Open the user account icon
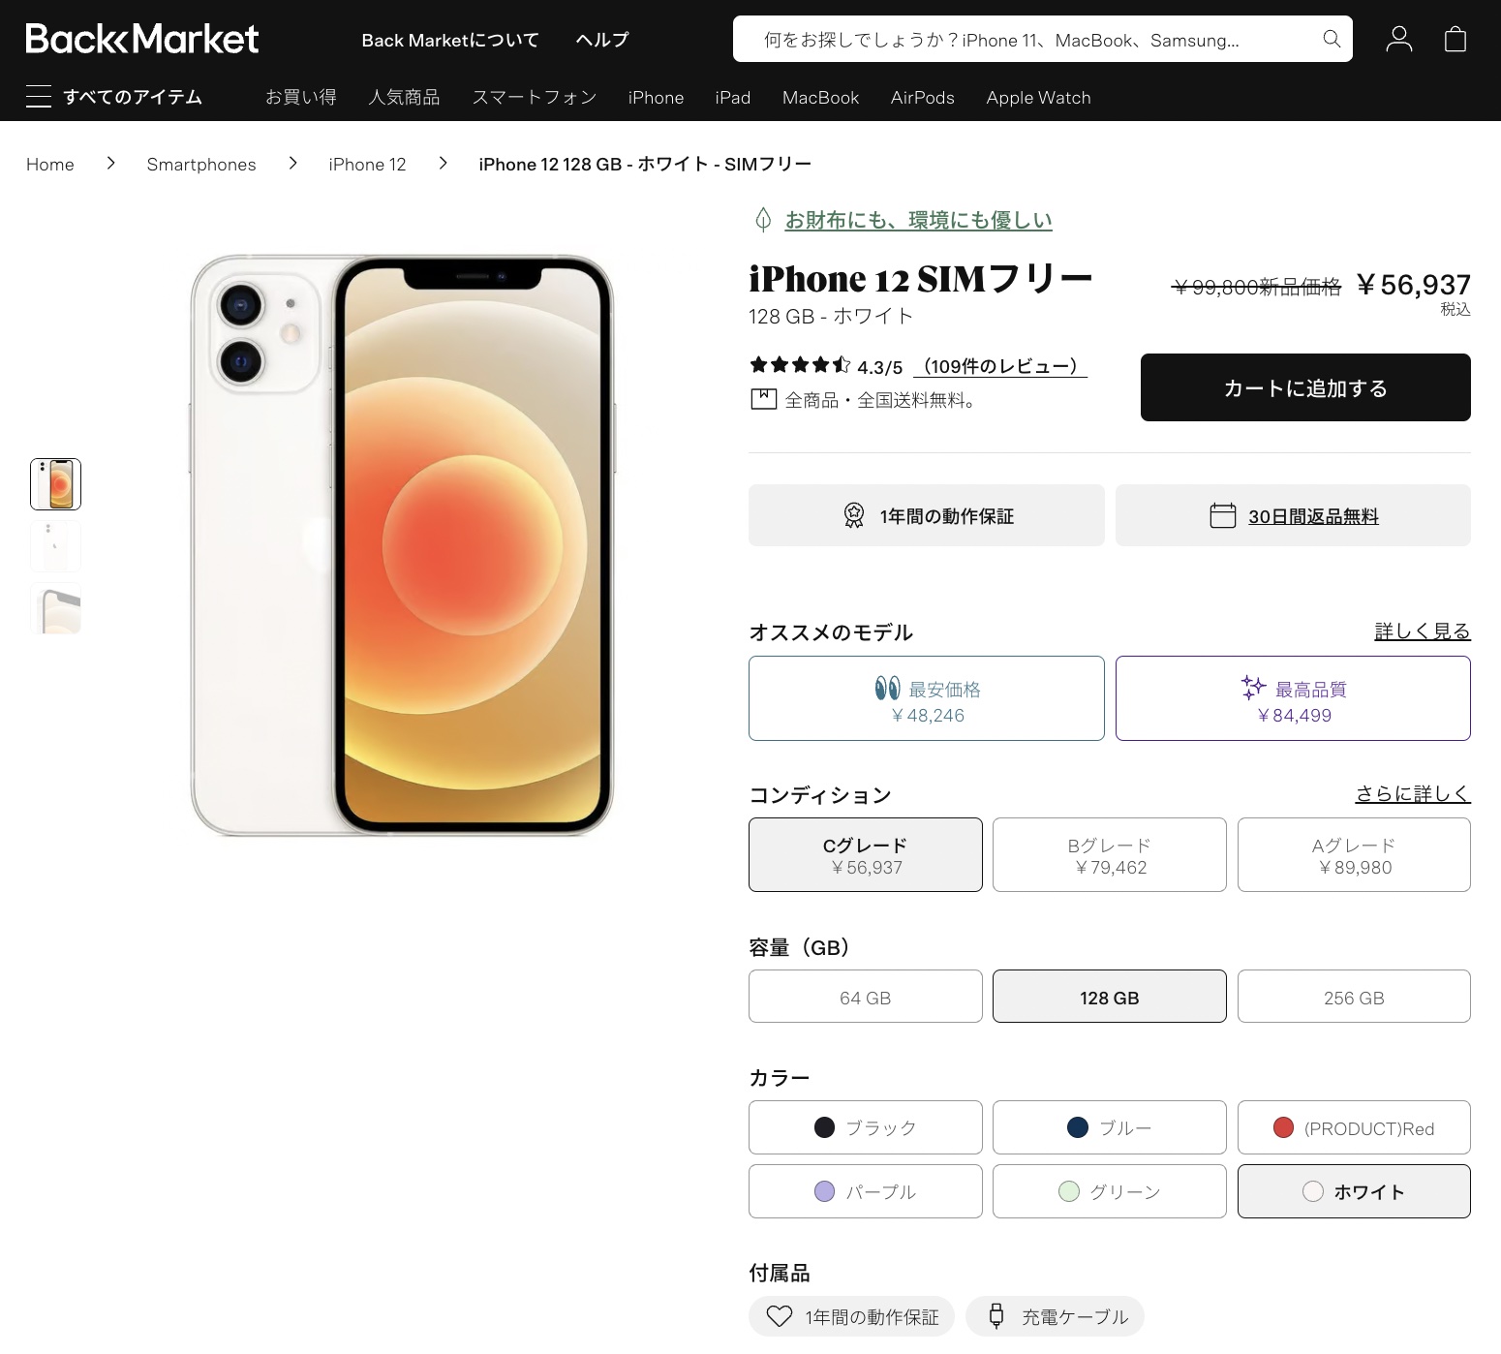The height and width of the screenshot is (1354, 1501). 1398,39
